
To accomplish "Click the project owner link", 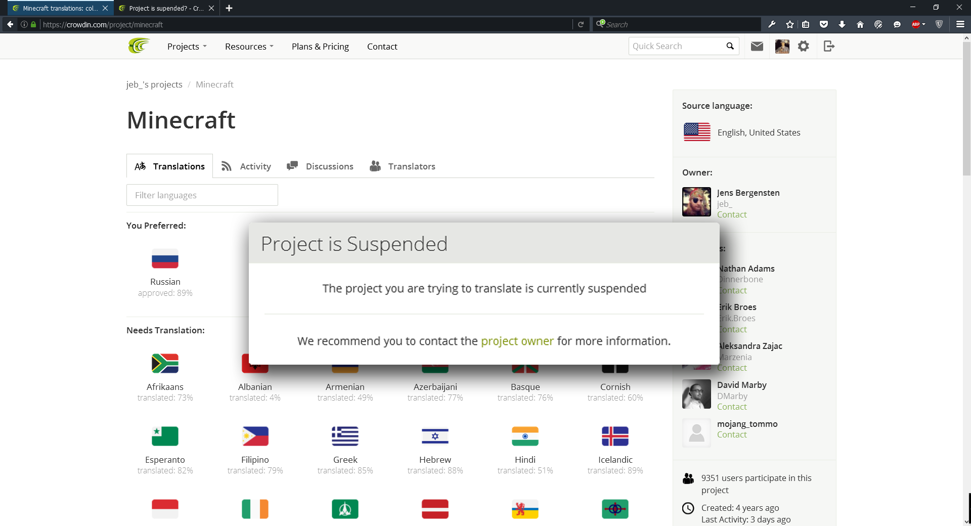I will (517, 341).
